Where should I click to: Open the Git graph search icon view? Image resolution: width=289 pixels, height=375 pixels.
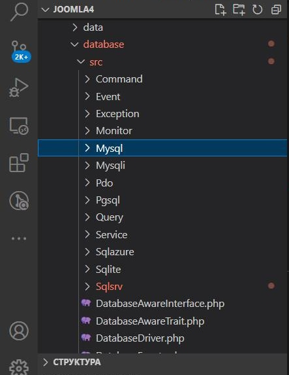pyautogui.click(x=19, y=201)
